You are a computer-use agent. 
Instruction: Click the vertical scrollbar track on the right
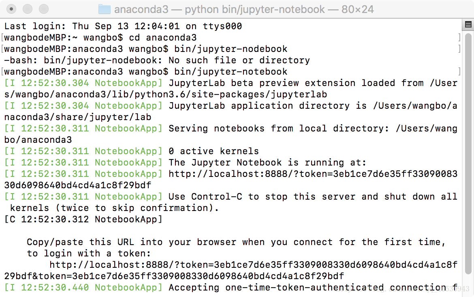point(468,162)
